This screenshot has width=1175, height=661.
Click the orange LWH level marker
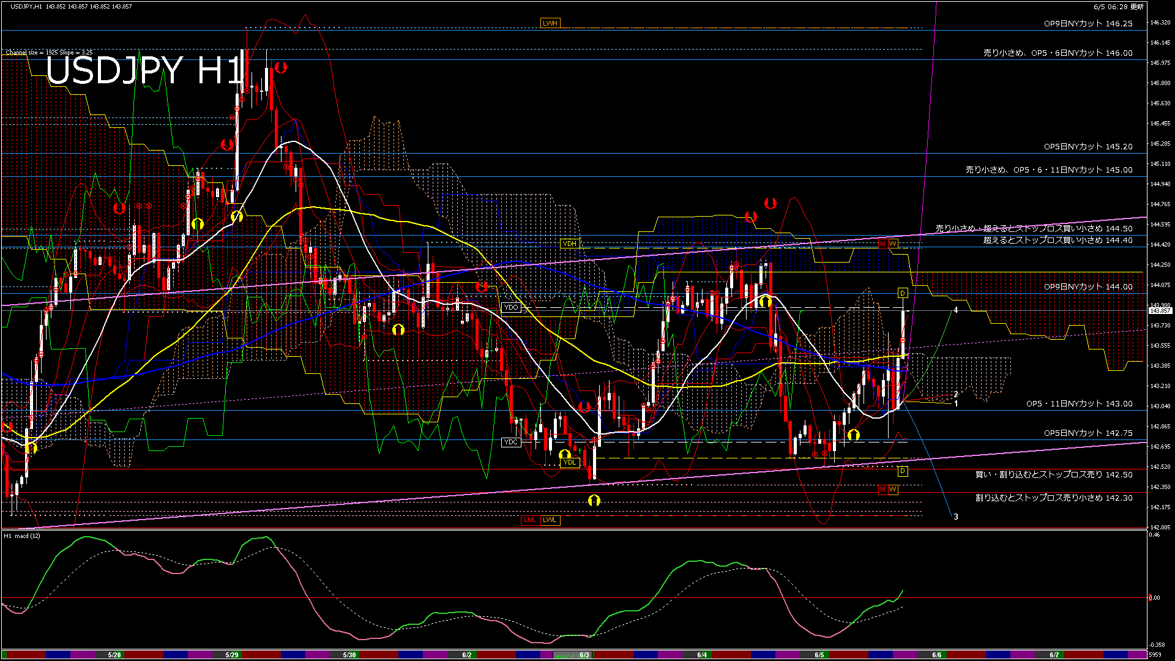(550, 23)
